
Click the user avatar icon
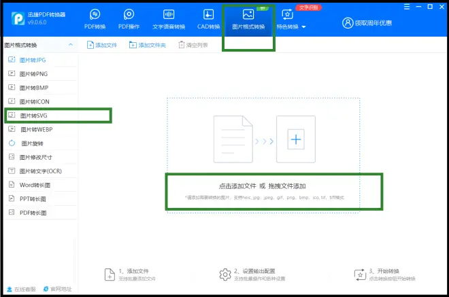(348, 23)
